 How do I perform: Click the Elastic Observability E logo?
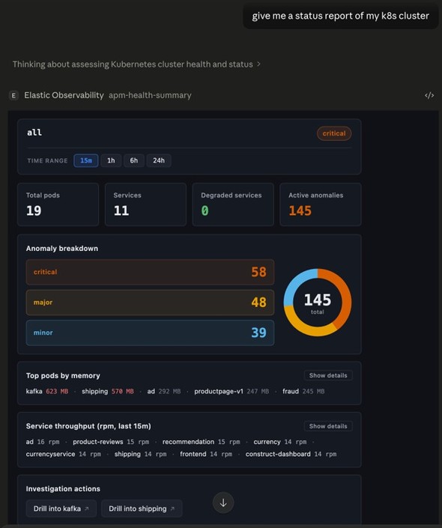pyautogui.click(x=13, y=96)
